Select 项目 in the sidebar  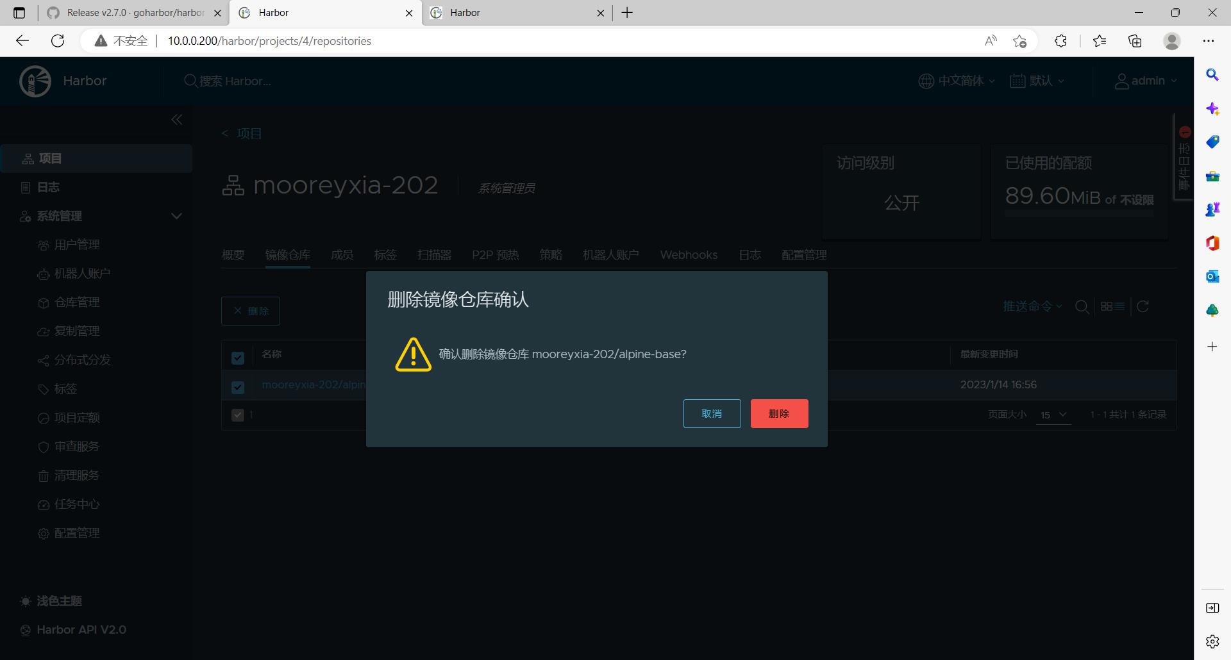(x=96, y=158)
